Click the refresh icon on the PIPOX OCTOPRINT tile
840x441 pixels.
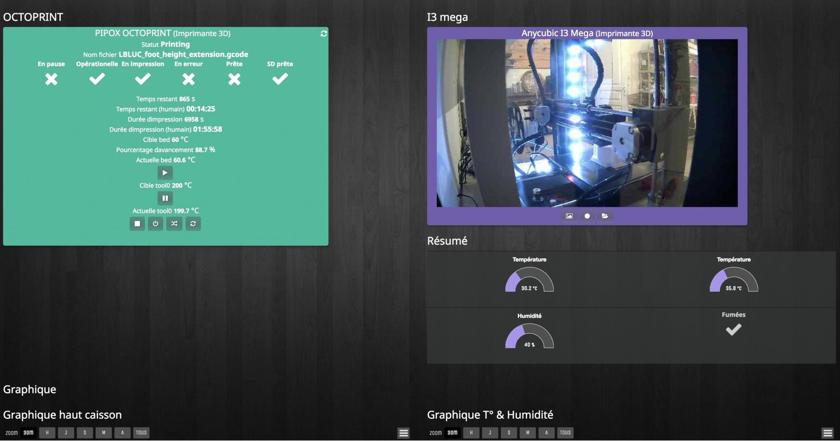[x=324, y=34]
